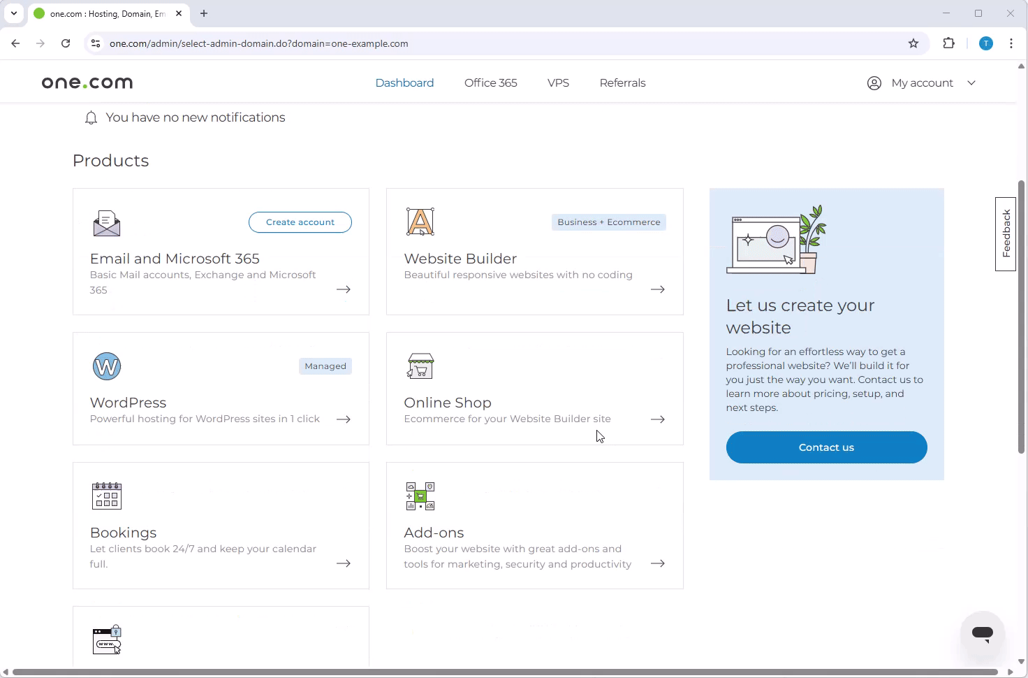Click the Bookings calendar icon
Screen dimensions: 1028x678
pyautogui.click(x=107, y=496)
